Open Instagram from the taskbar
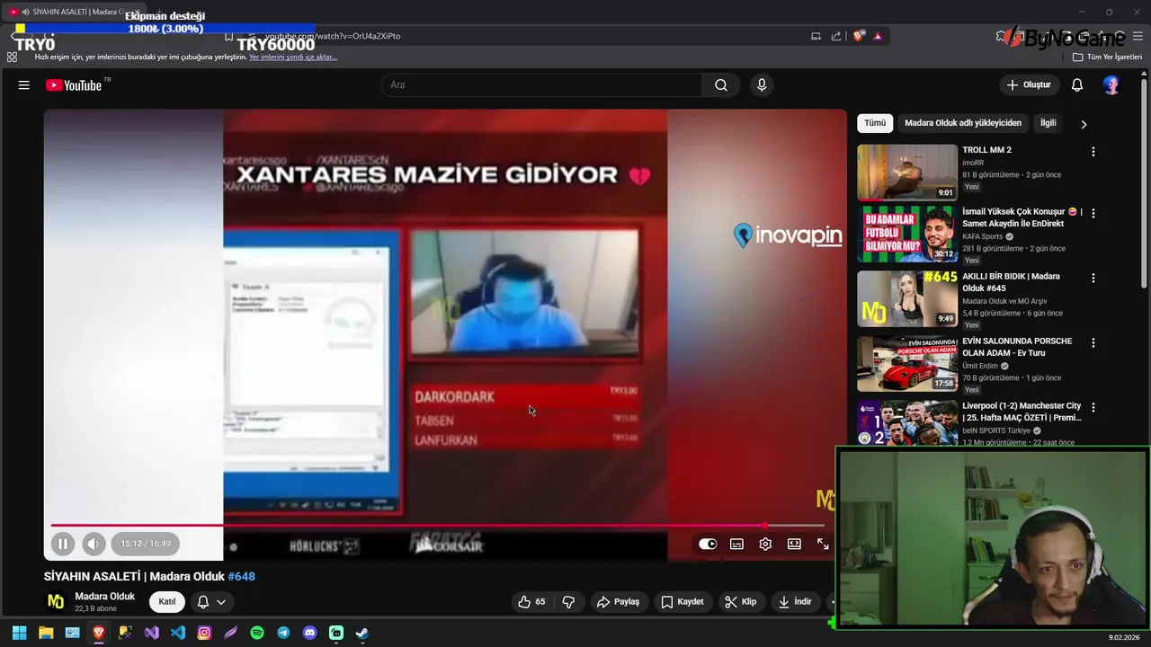Image resolution: width=1151 pixels, height=647 pixels. point(204,633)
